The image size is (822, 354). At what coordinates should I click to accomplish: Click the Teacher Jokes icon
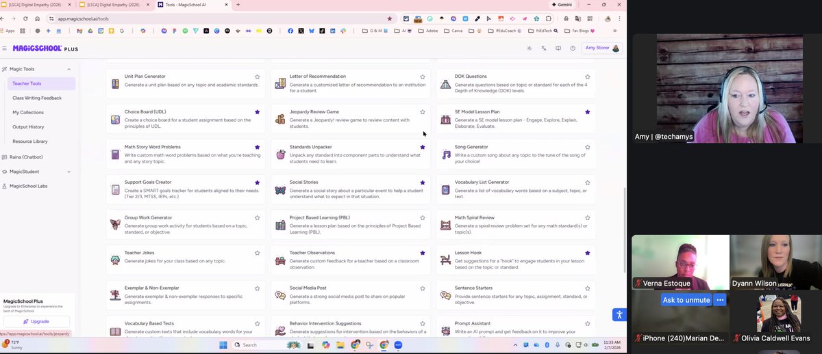click(x=116, y=261)
